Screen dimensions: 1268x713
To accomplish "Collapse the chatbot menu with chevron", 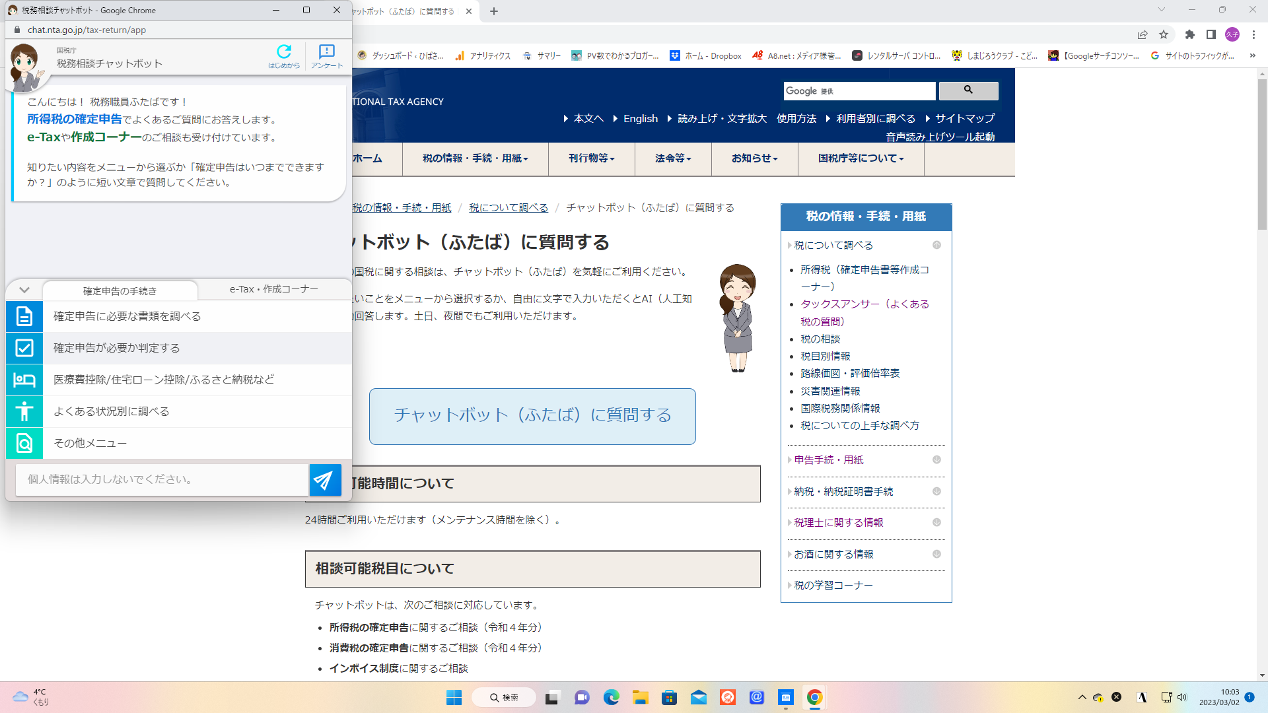I will pos(24,290).
